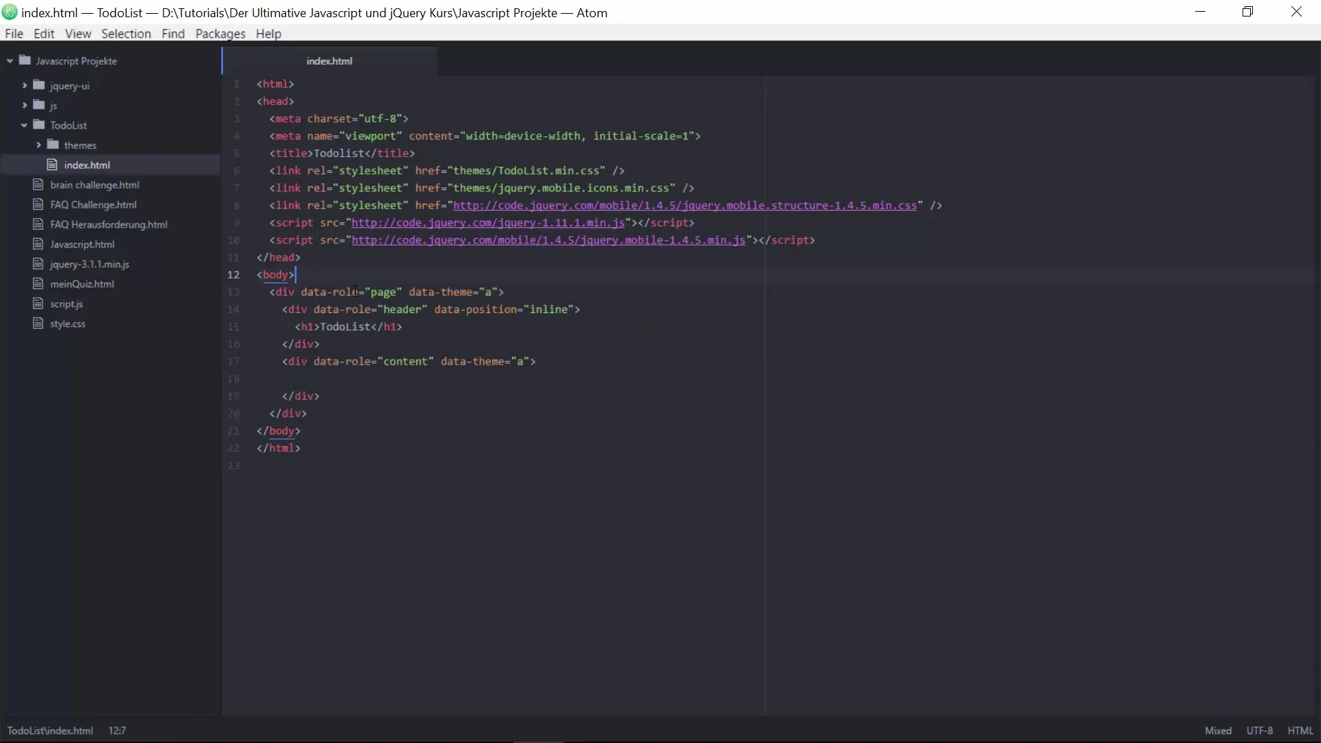Expand the themes folder arrow
The width and height of the screenshot is (1321, 743).
pos(39,145)
